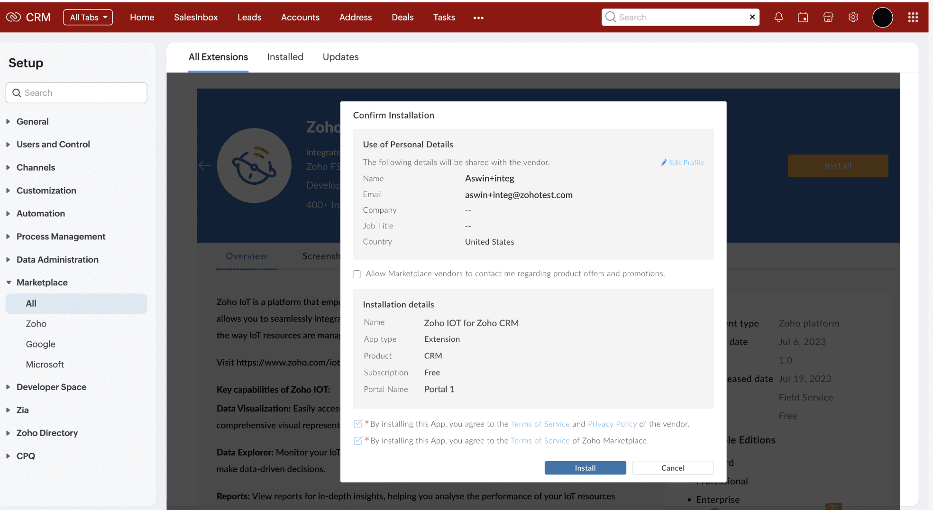933x510 pixels.
Task: Select Microsoft under Marketplace
Action: (x=45, y=364)
